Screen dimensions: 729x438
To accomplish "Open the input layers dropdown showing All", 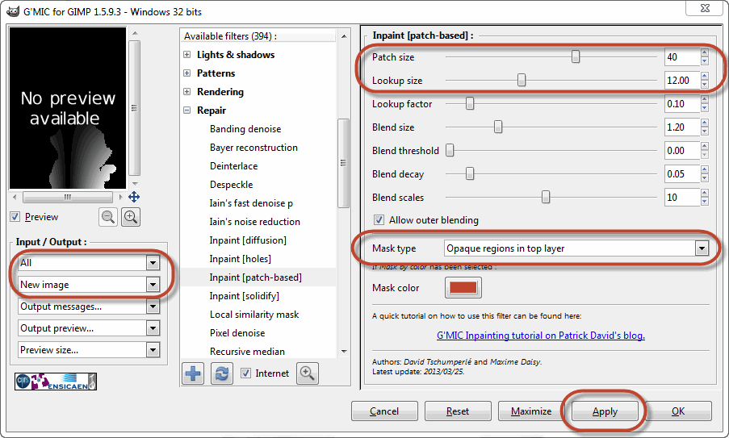I will pyautogui.click(x=89, y=263).
